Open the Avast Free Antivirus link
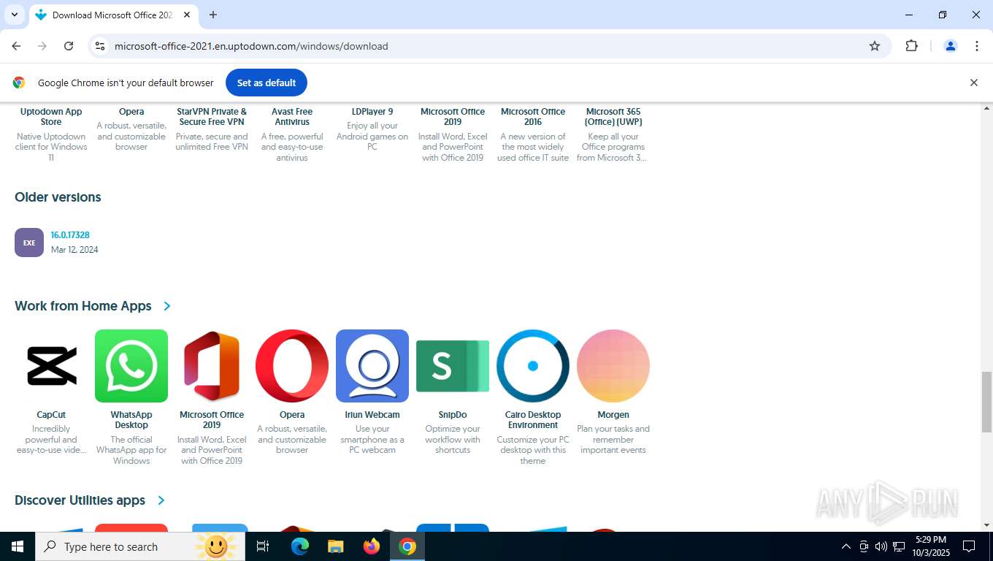 pyautogui.click(x=292, y=117)
